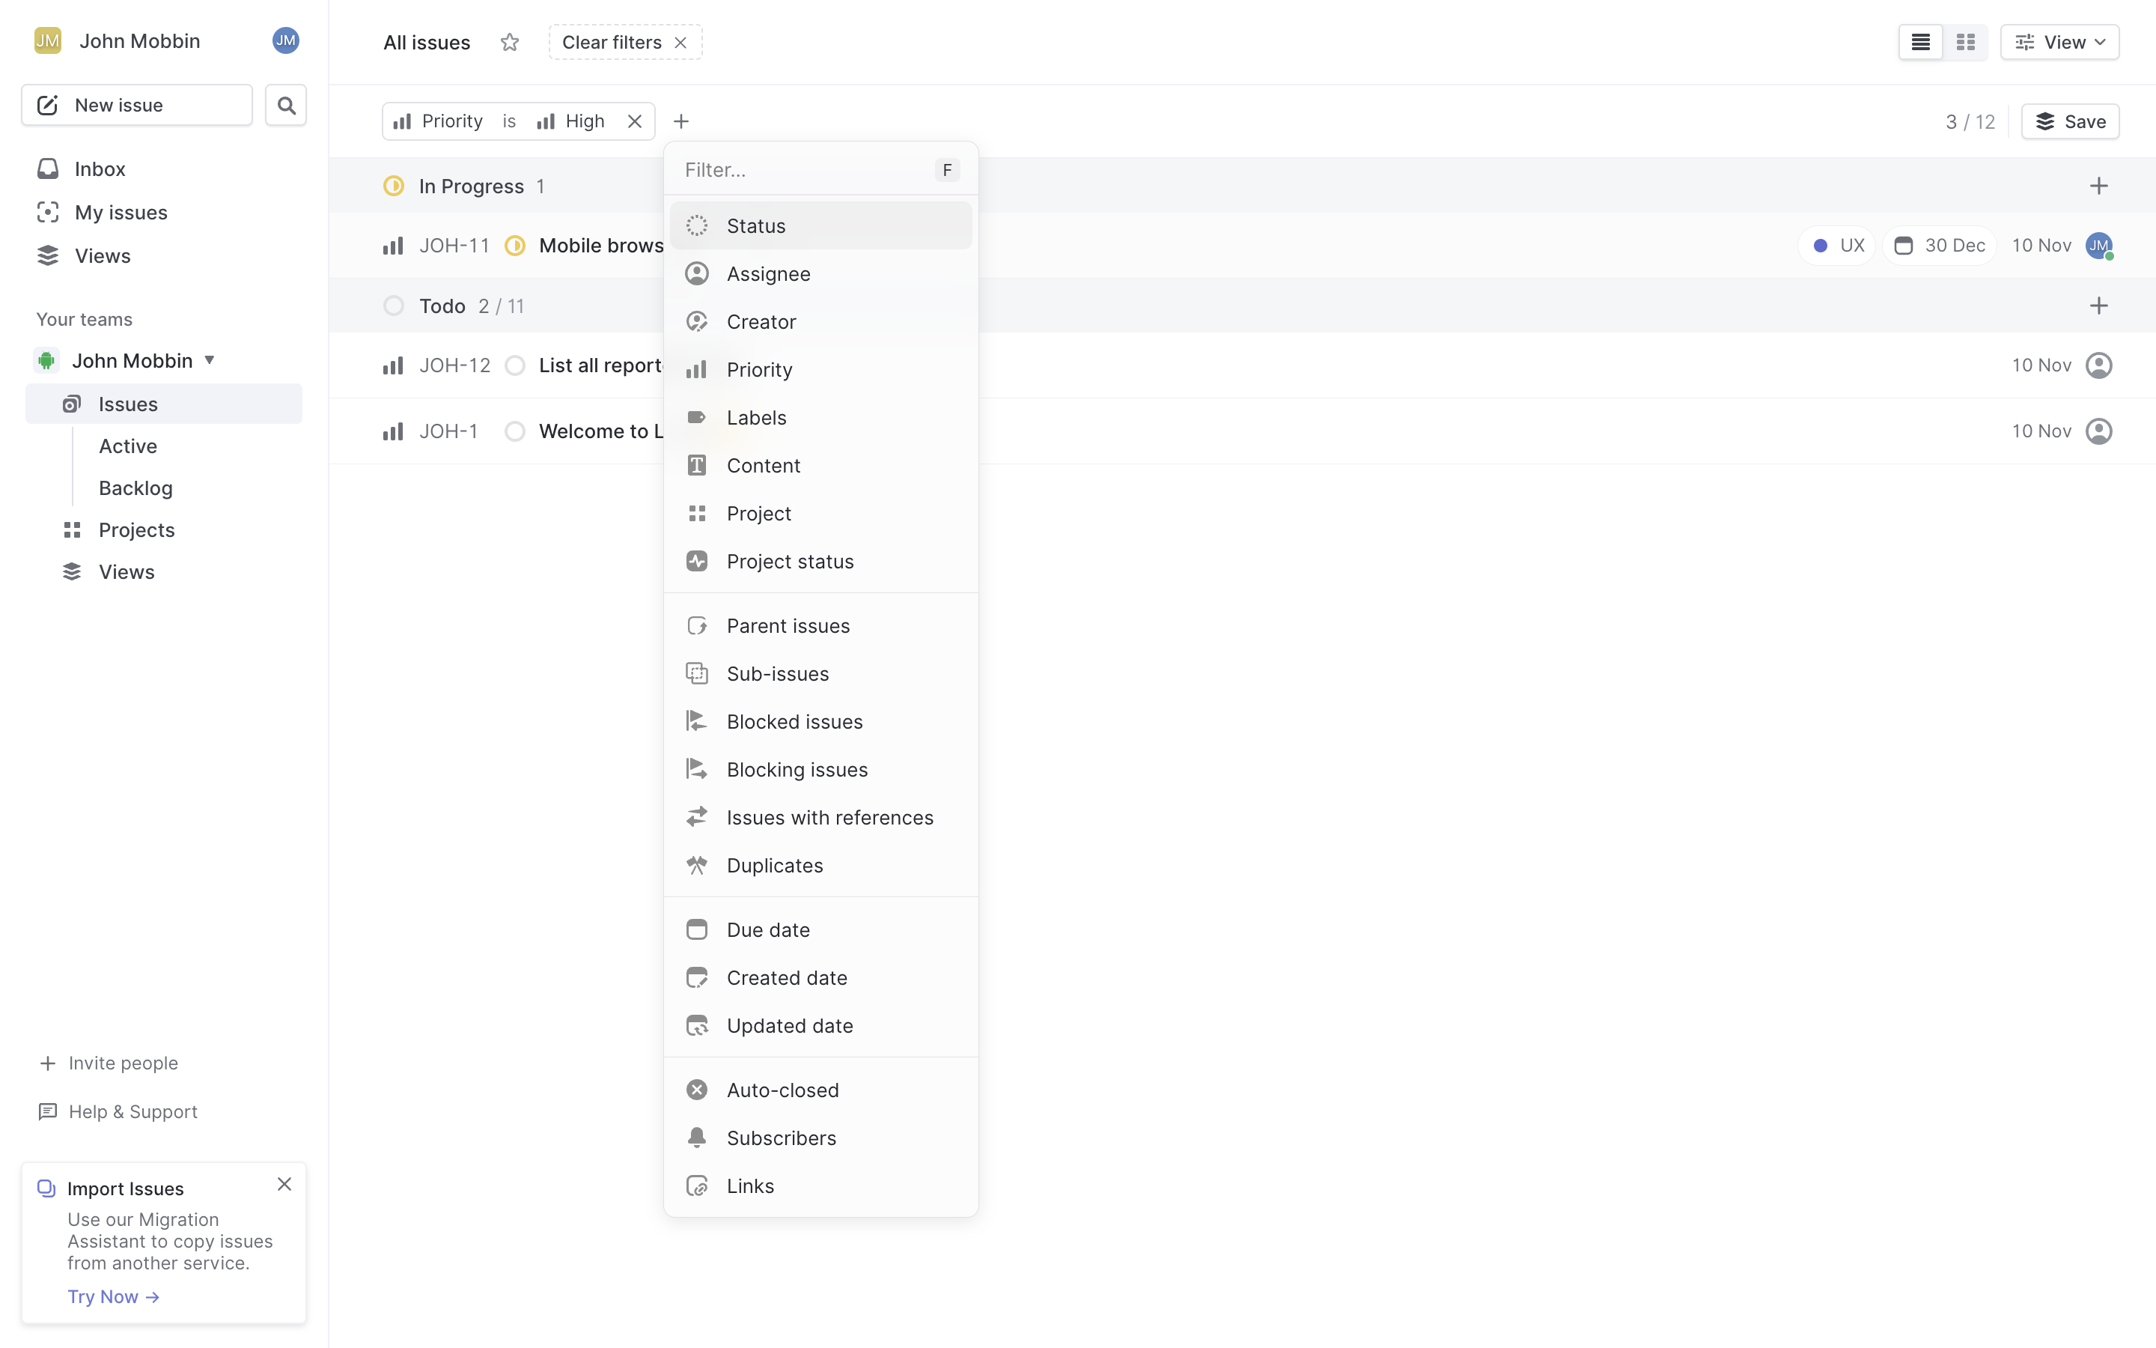This screenshot has height=1348, width=2156.
Task: Pick Issues with references filter
Action: [820, 818]
